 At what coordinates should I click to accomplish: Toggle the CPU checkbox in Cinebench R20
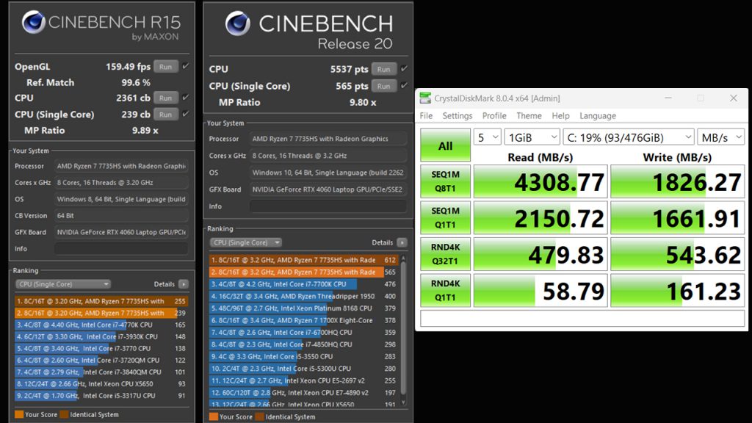click(404, 69)
